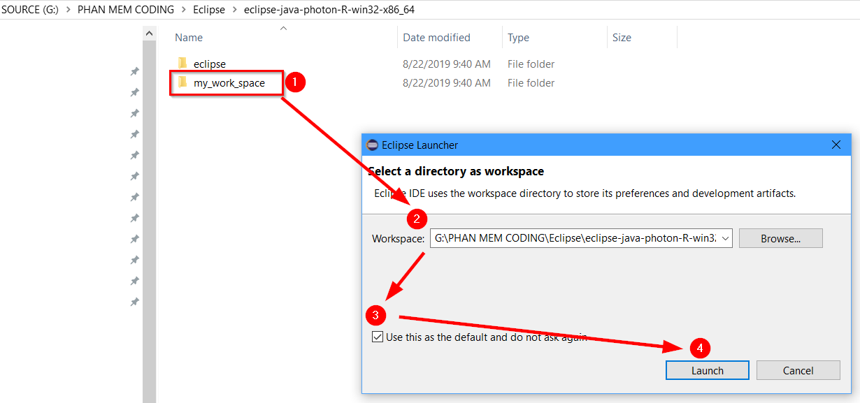Click the pin icon beside the eclipse row
This screenshot has height=403, width=860.
[134, 71]
